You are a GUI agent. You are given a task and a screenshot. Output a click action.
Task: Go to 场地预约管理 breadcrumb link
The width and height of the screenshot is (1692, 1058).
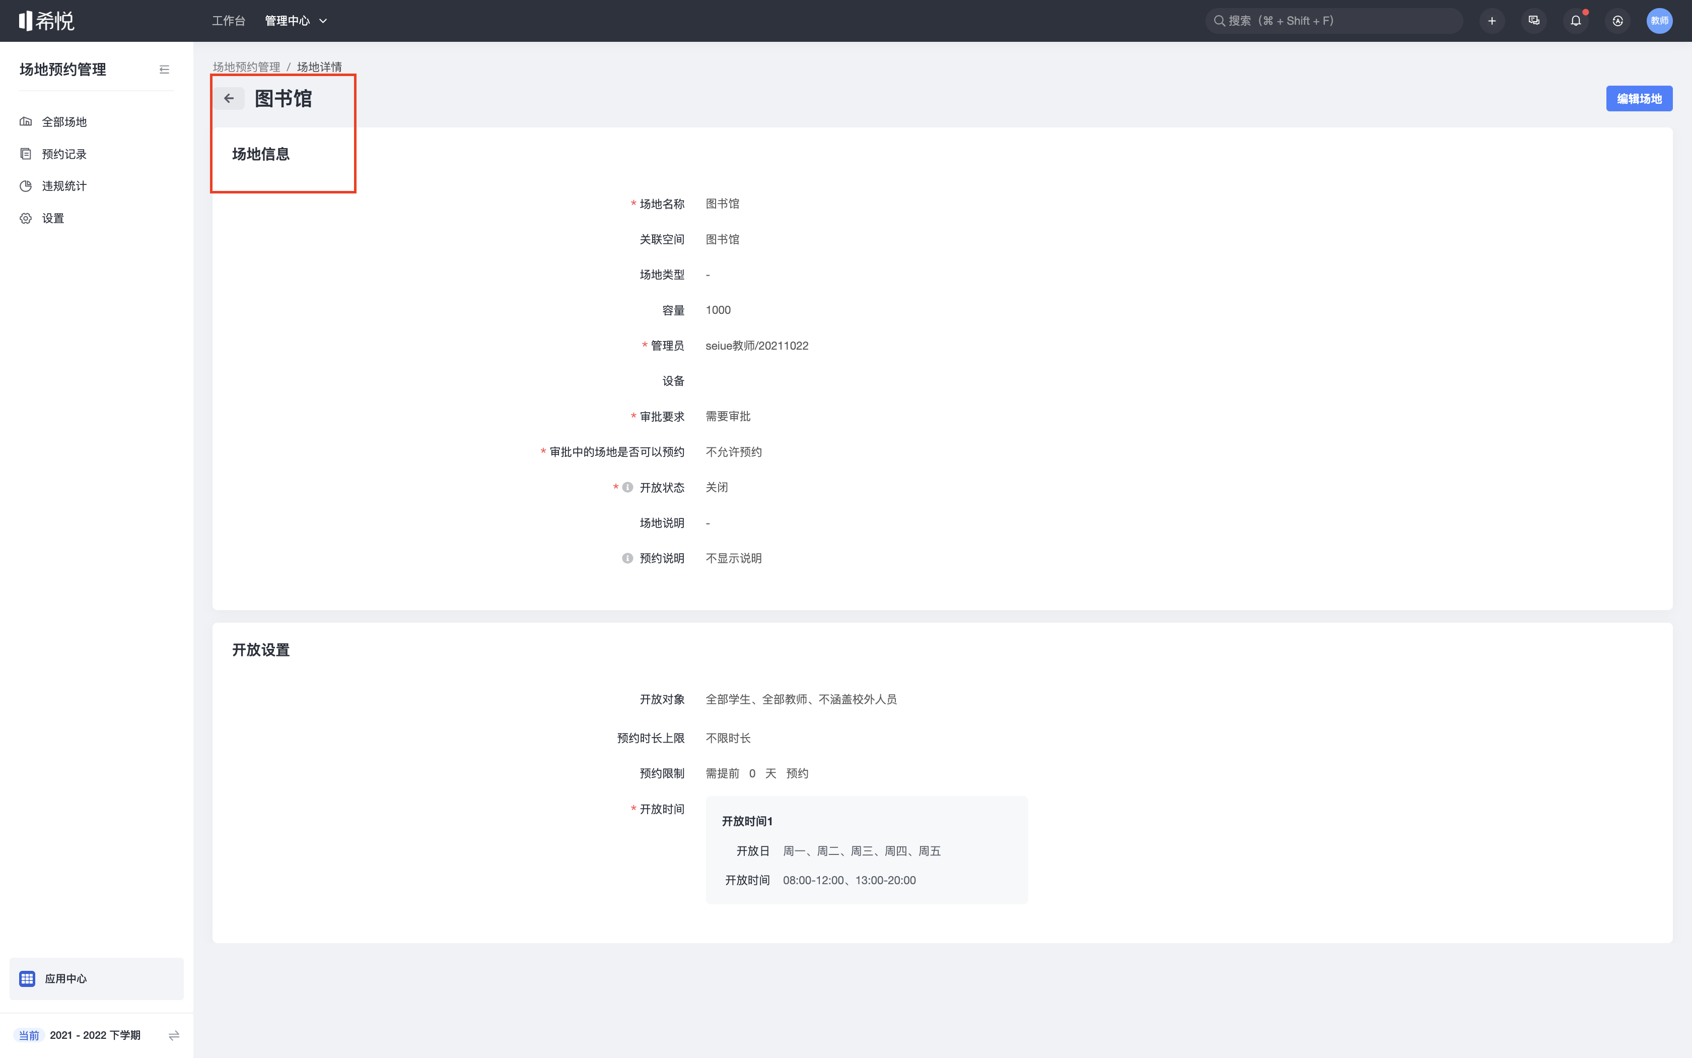[x=246, y=67]
